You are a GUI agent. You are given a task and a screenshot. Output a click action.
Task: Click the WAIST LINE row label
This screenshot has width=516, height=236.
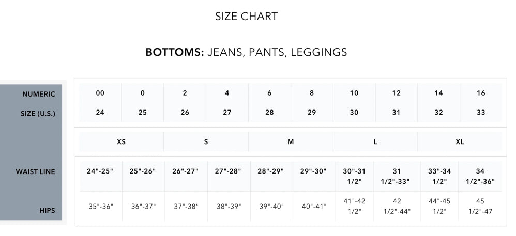pos(36,171)
